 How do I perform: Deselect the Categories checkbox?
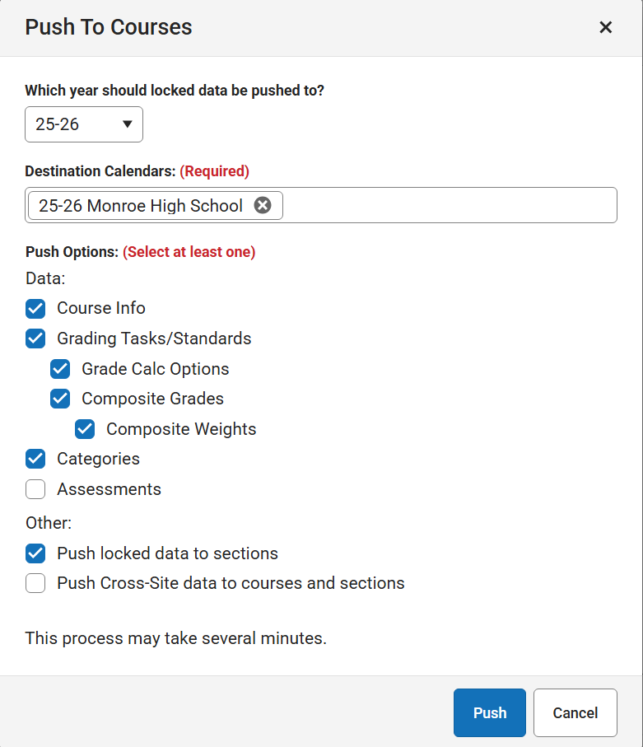point(35,459)
